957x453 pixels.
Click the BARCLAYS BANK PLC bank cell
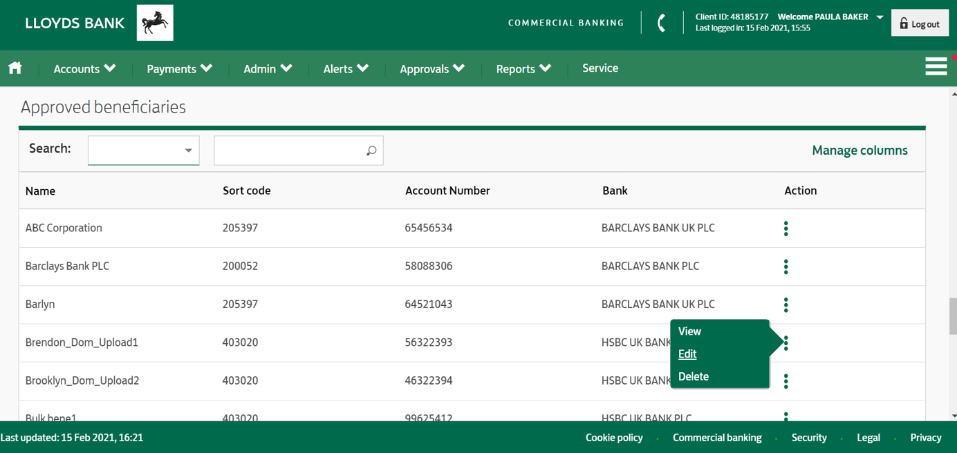coord(650,267)
